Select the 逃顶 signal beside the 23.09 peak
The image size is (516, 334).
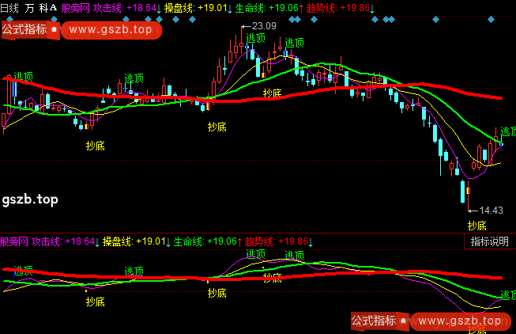(255, 38)
